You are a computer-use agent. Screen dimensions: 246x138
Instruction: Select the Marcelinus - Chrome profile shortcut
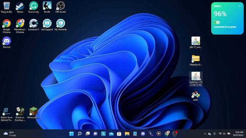coord(20,26)
